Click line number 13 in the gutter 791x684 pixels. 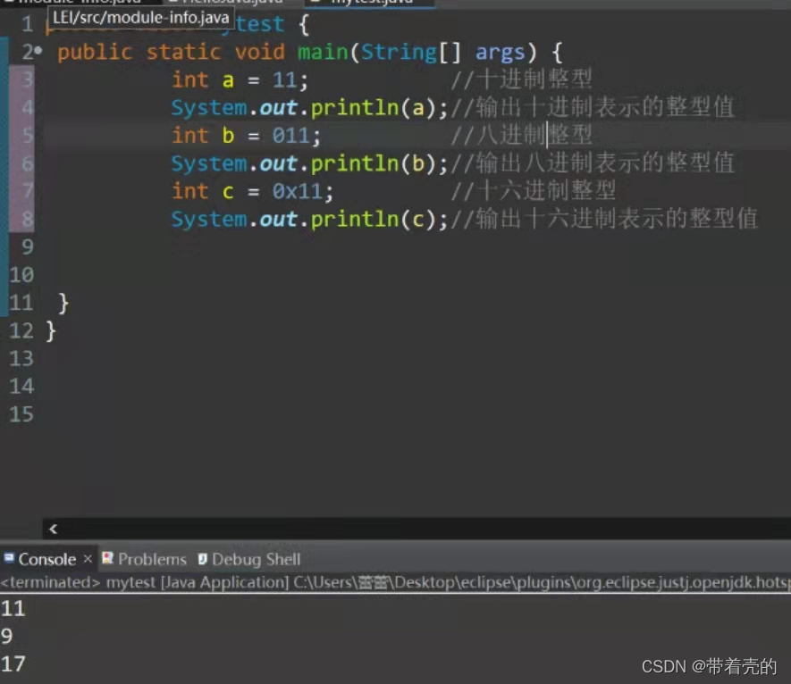pos(21,358)
